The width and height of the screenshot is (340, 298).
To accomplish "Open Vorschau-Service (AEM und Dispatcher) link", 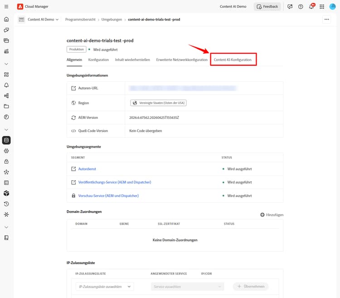I will [x=108, y=196].
